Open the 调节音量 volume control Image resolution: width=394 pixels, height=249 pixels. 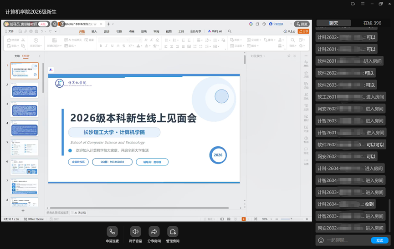click(x=135, y=231)
